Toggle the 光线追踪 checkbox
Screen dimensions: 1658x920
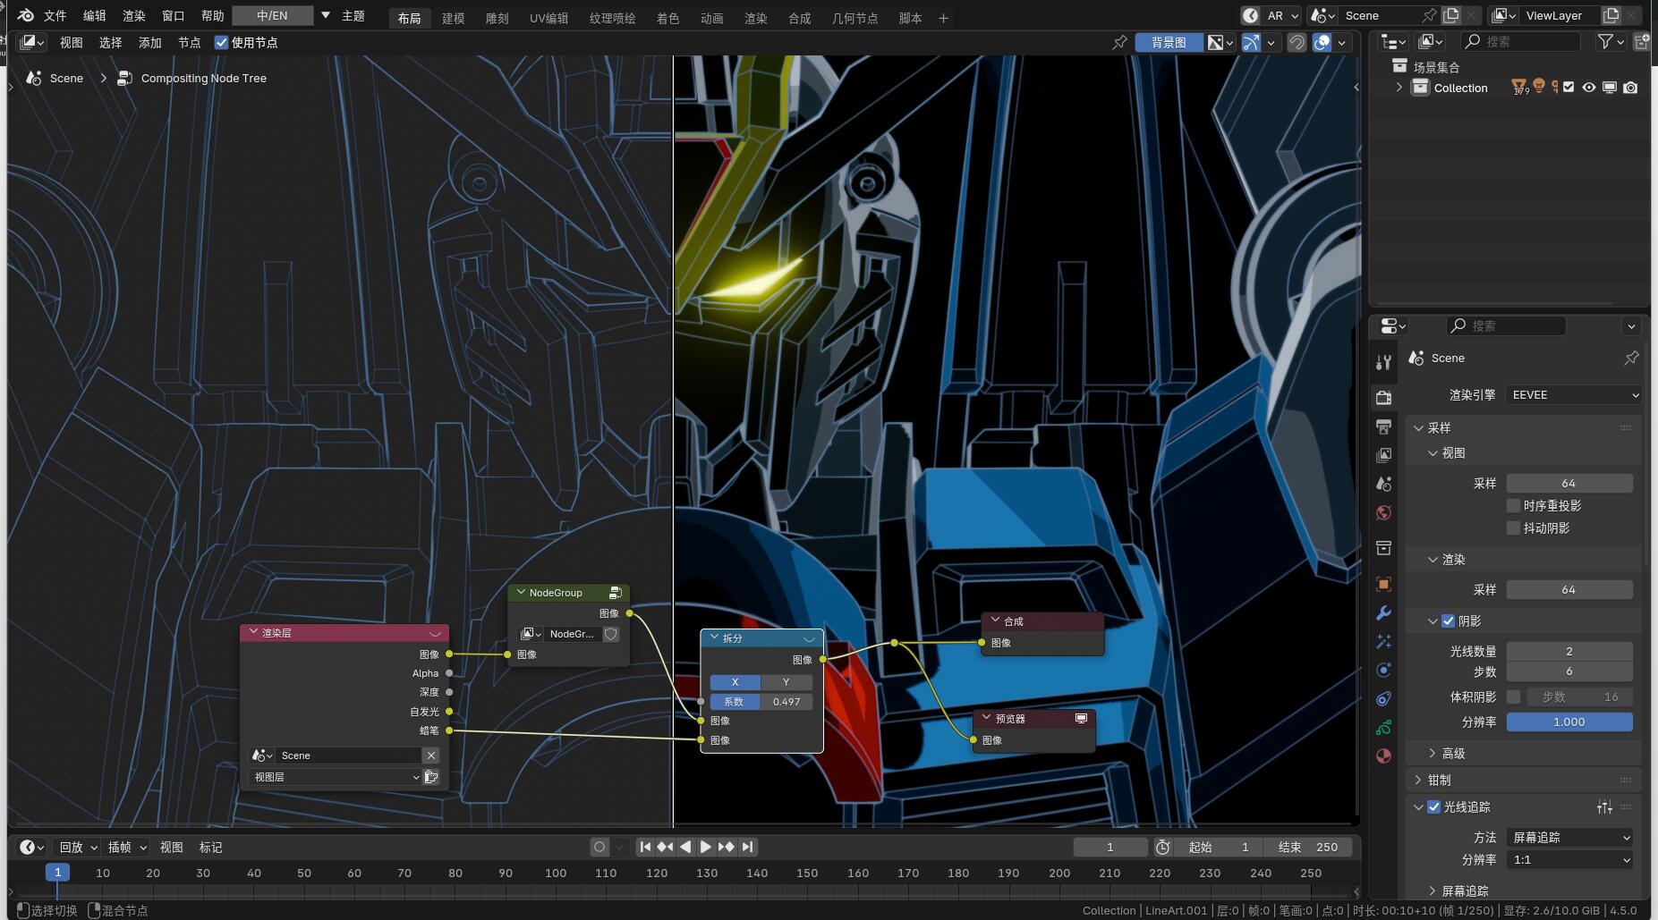pos(1433,806)
